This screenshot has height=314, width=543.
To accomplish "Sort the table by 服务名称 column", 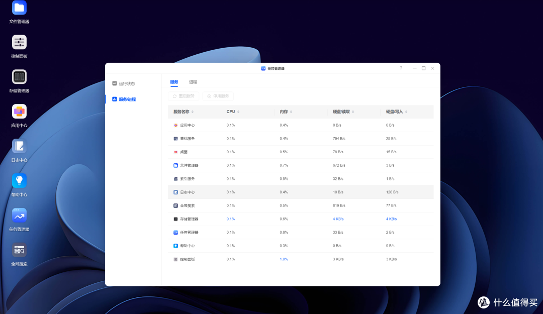I will click(x=184, y=112).
